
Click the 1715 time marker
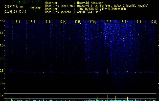pos(78,22)
